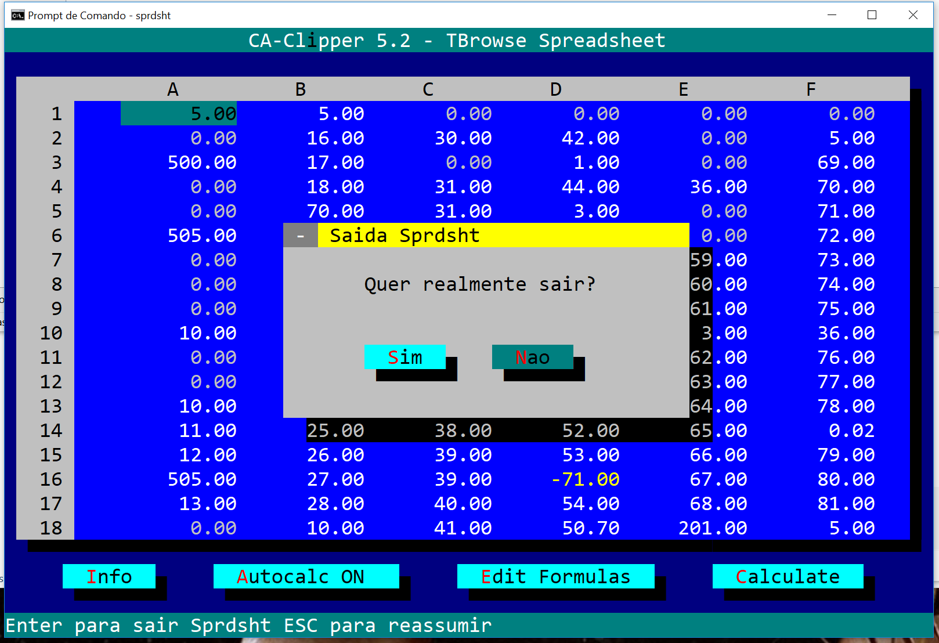Select cell F15 containing 79.00
This screenshot has height=643, width=939.
tap(846, 454)
